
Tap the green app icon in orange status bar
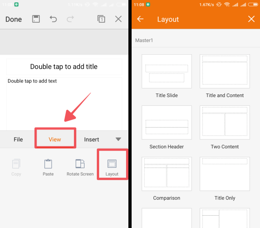[148, 5]
